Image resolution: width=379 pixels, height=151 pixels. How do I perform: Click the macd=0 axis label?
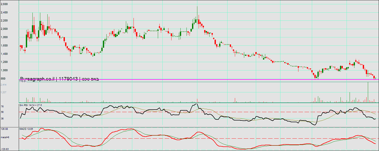tap(5, 137)
